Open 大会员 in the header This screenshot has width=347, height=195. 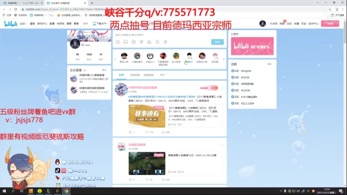pyautogui.click(x=274, y=24)
